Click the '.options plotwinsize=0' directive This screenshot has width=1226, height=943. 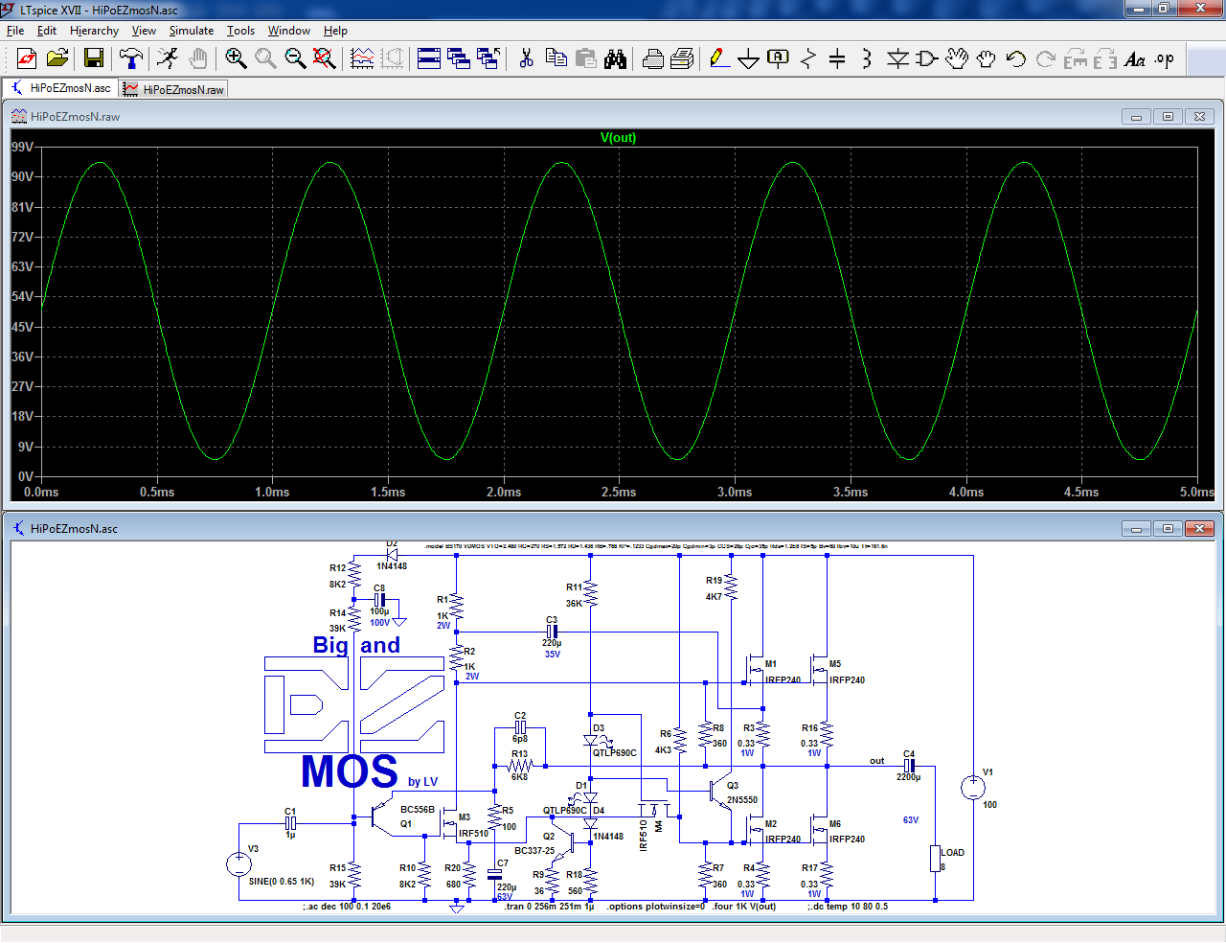coord(655,907)
